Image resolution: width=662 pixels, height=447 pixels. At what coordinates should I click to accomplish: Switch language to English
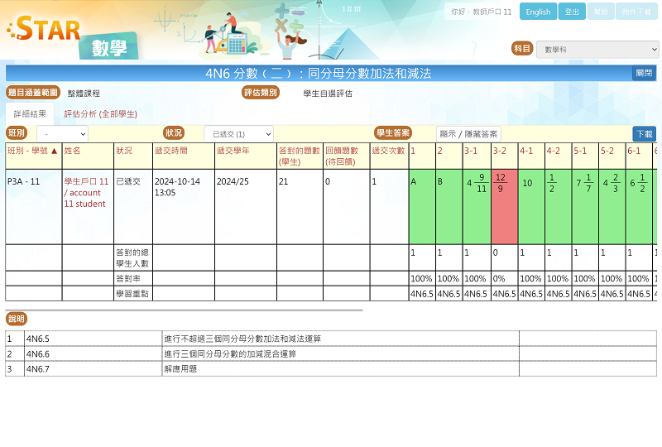pos(538,12)
